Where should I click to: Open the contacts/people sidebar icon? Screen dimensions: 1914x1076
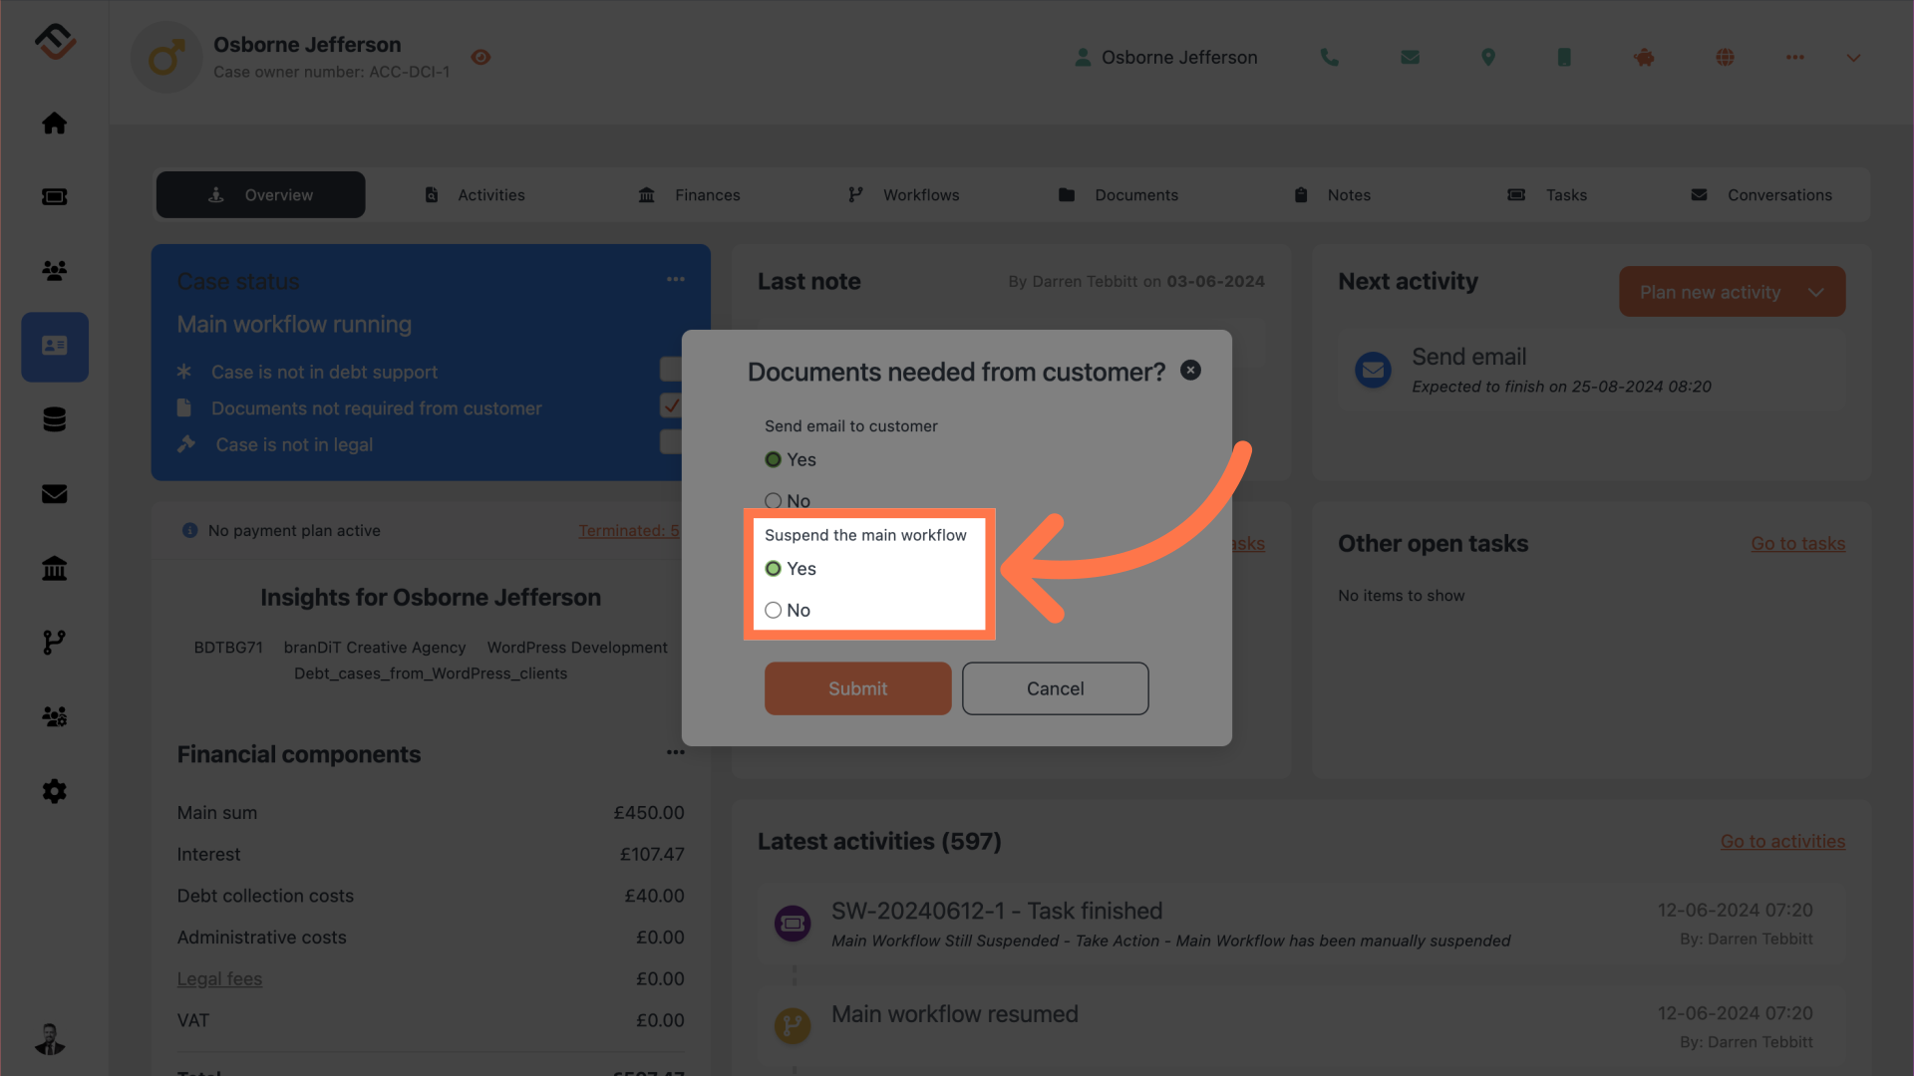pyautogui.click(x=54, y=271)
